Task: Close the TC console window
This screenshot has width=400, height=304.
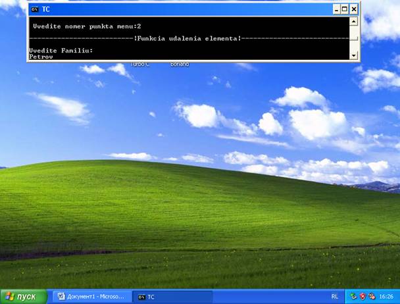Action: tap(354, 9)
